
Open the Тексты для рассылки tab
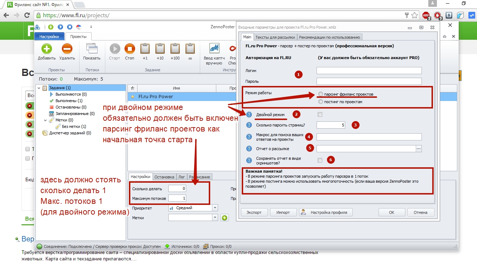coord(275,37)
